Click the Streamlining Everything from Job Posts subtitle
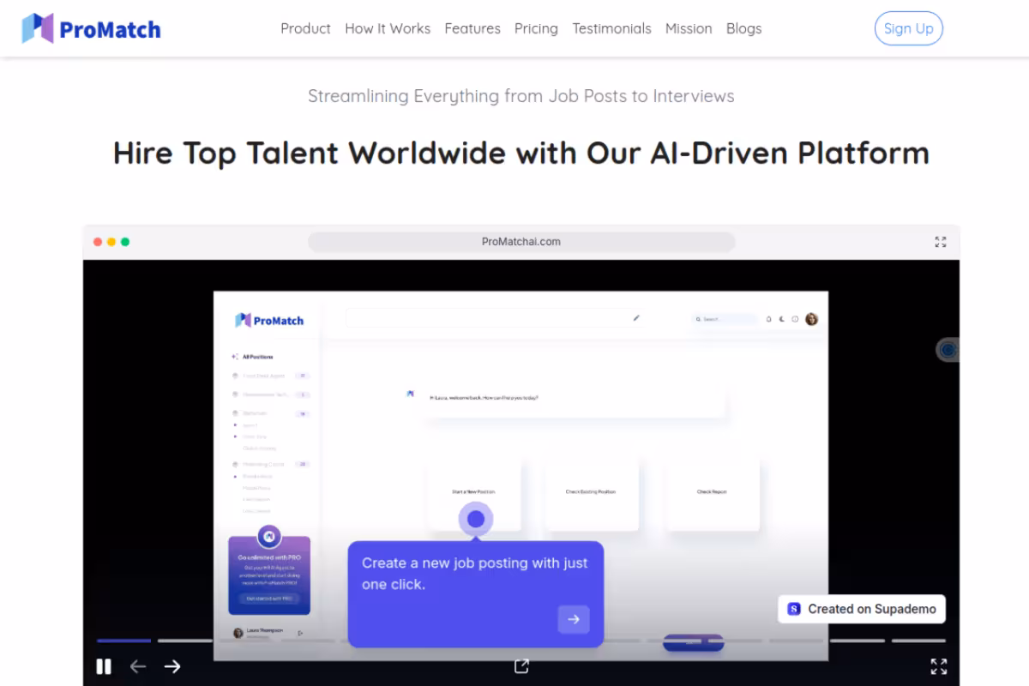This screenshot has width=1029, height=686. point(521,96)
